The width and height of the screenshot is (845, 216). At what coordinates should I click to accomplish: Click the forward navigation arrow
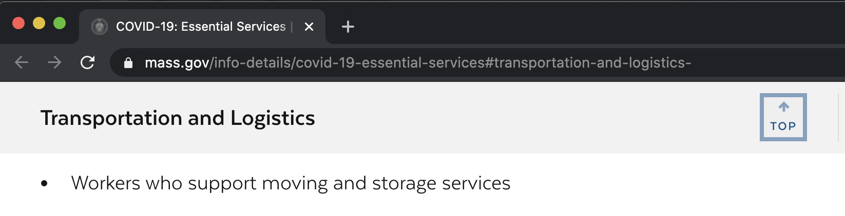[54, 62]
